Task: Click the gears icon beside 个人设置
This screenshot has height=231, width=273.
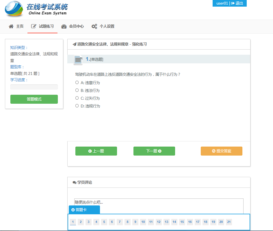Action: (x=94, y=26)
